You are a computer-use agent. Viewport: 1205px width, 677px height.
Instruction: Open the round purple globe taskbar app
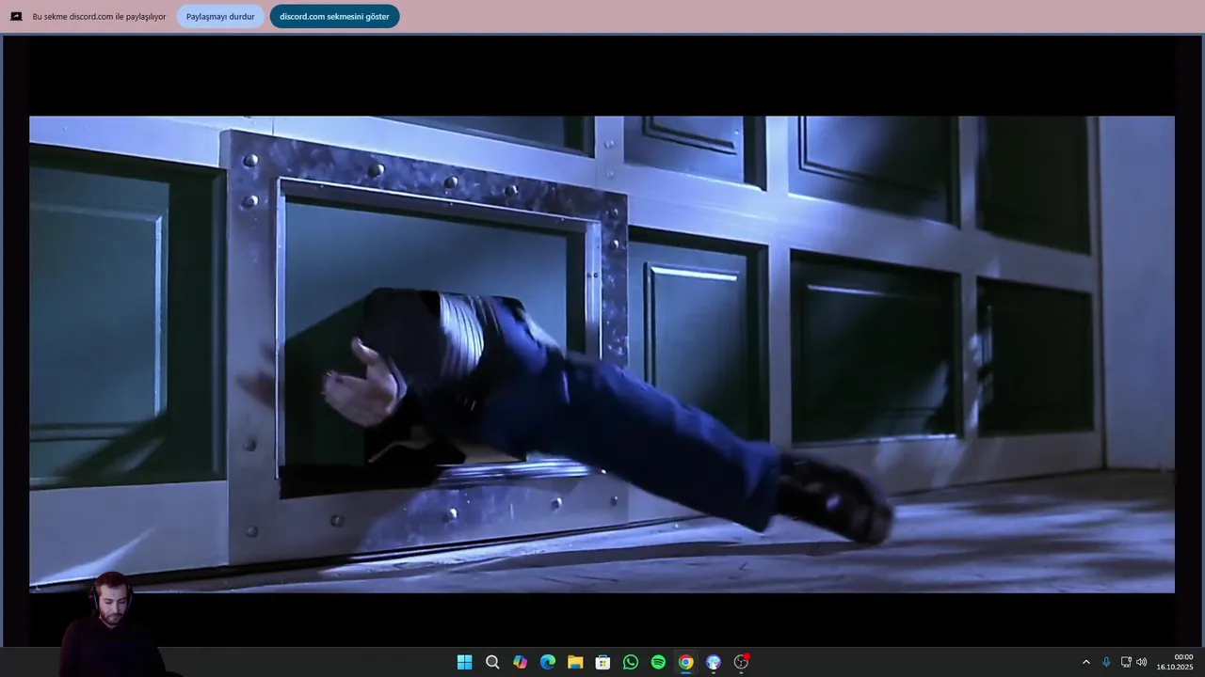click(714, 662)
